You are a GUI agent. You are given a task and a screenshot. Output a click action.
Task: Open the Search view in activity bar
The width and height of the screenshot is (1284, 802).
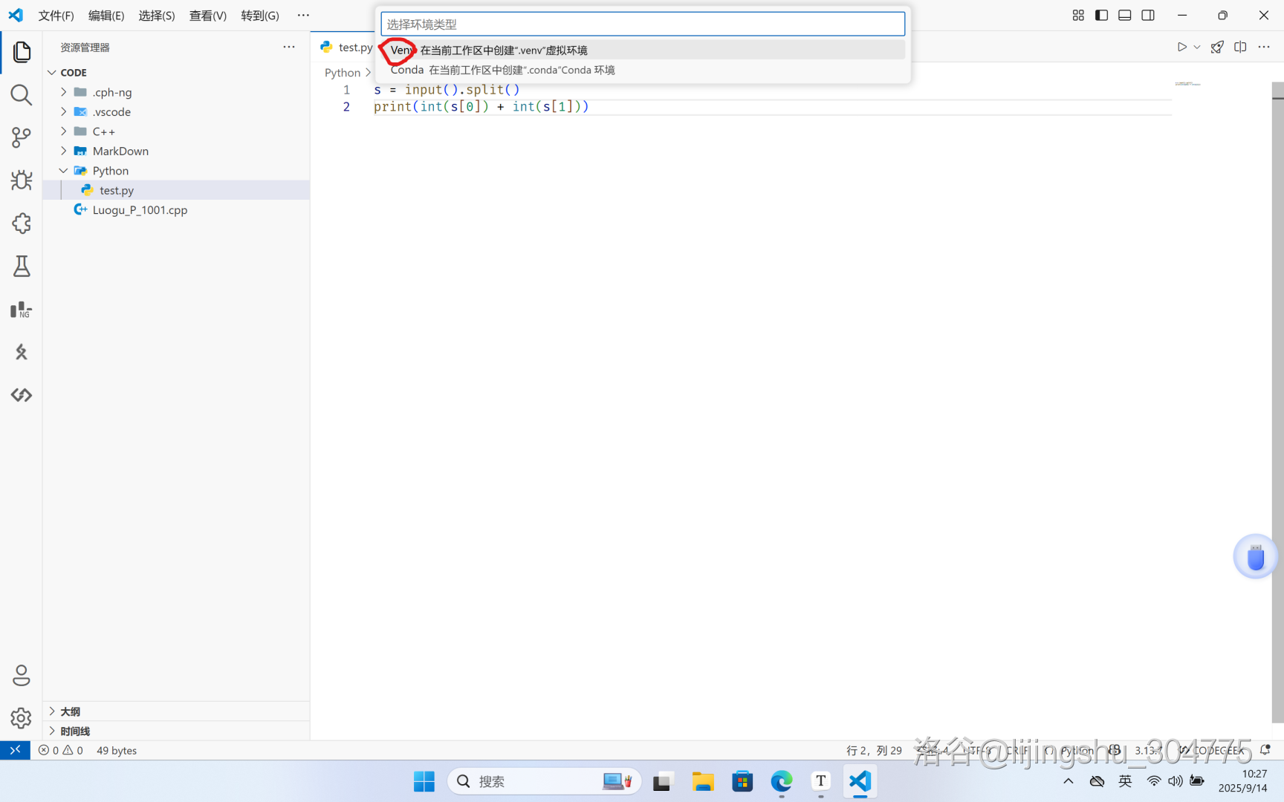21,94
